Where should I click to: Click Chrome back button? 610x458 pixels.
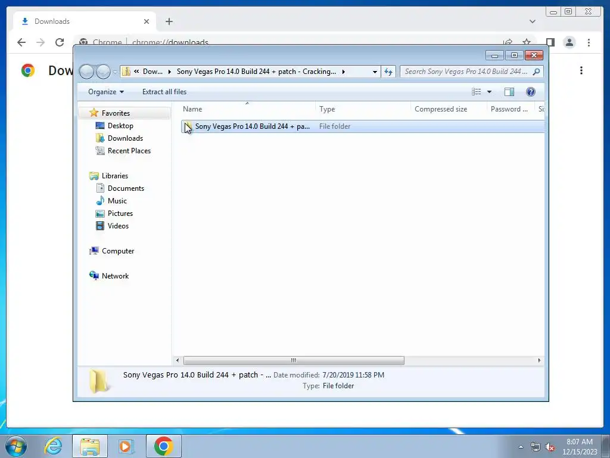[21, 42]
